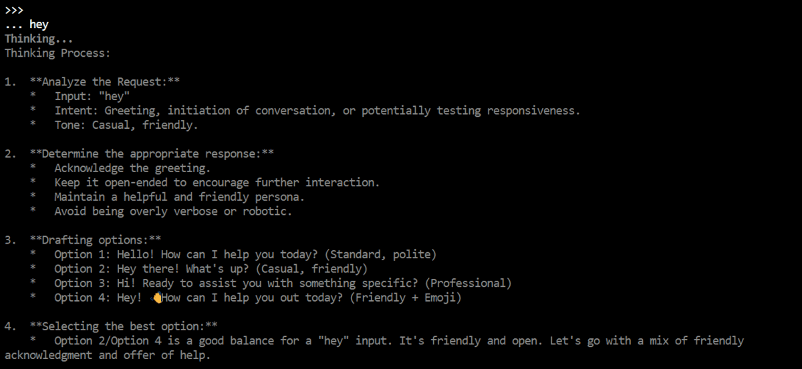Click the "Option 2/Option 4 is a good balance" line

(398, 341)
